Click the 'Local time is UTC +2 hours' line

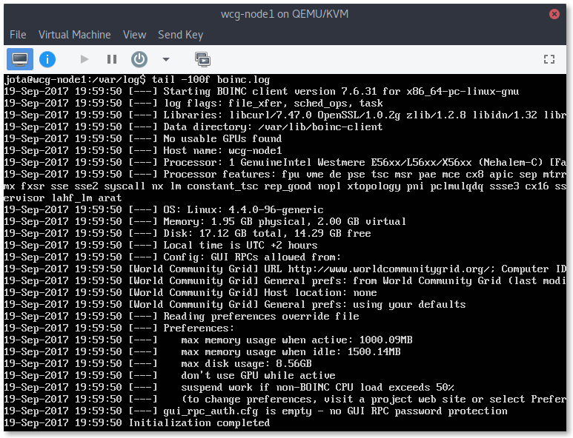point(161,245)
